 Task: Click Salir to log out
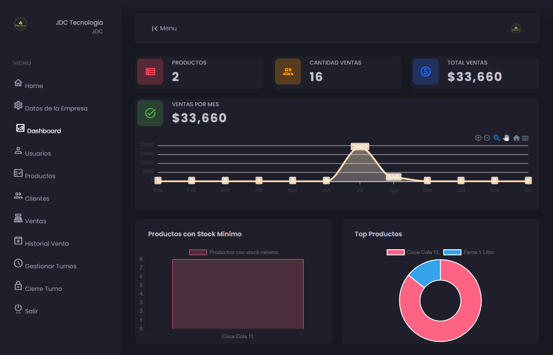pyautogui.click(x=31, y=311)
